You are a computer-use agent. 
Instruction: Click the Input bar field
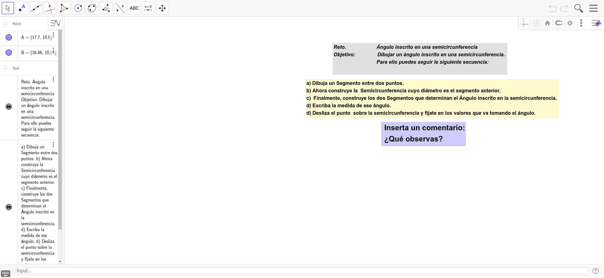(301, 271)
